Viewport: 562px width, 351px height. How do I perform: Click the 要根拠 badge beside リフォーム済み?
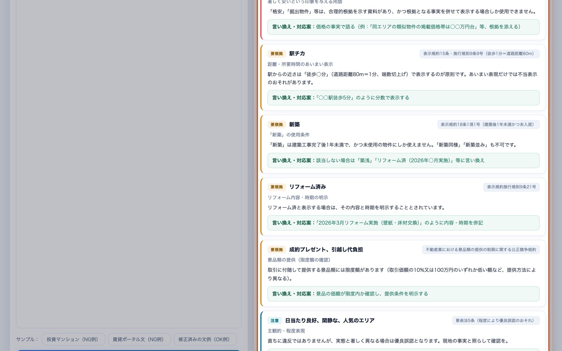[x=277, y=187]
